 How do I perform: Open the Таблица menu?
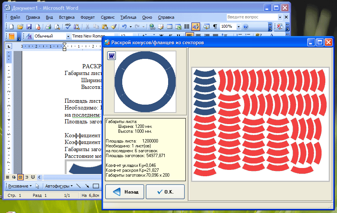(x=128, y=17)
